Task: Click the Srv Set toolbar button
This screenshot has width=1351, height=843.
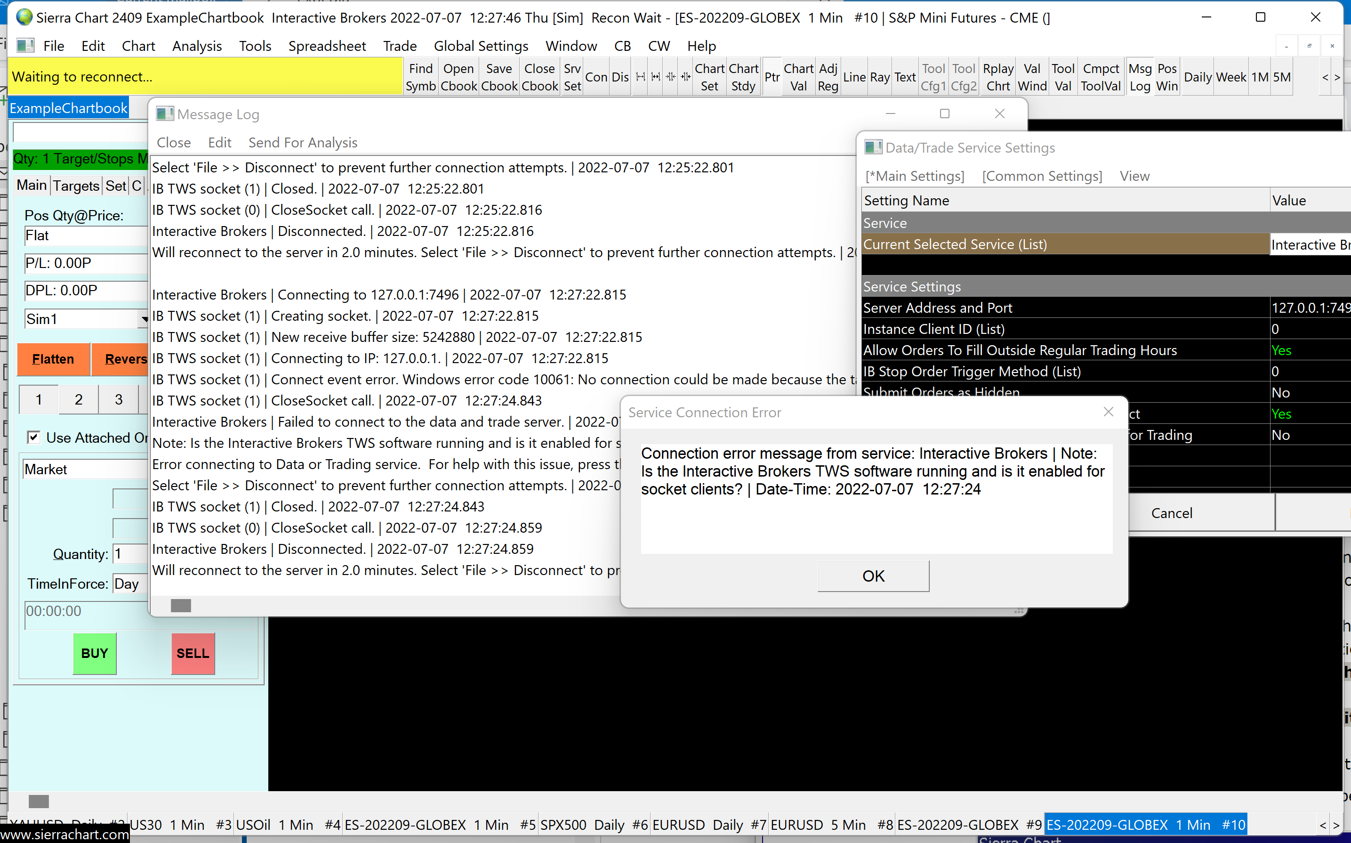Action: 572,77
